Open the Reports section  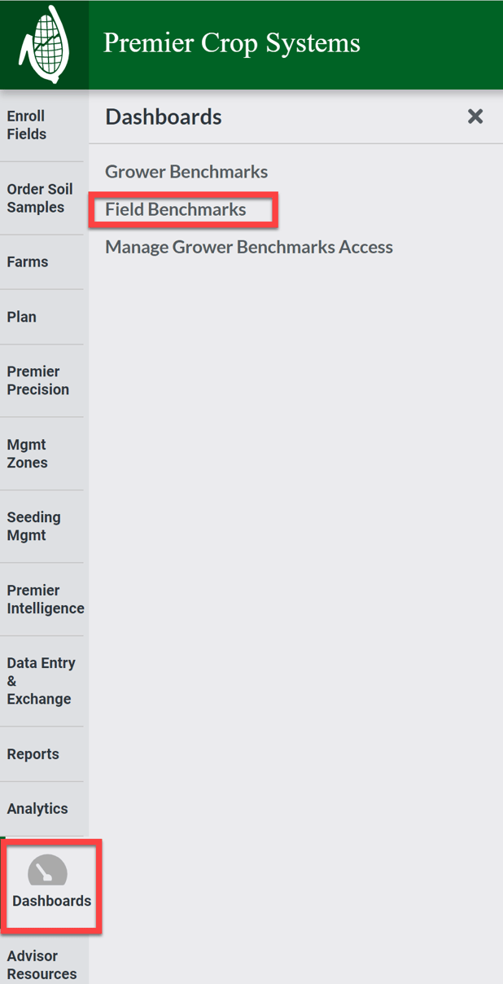(33, 754)
